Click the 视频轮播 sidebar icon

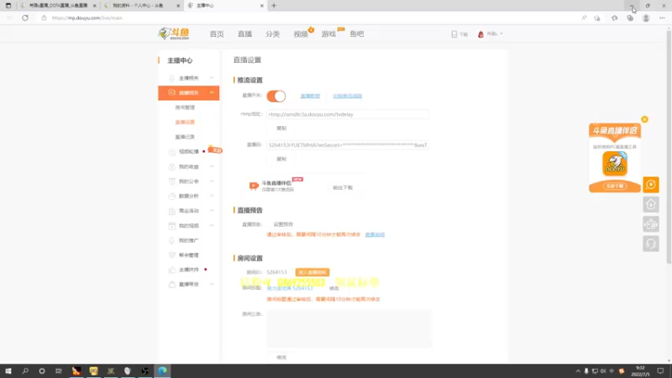coord(172,152)
